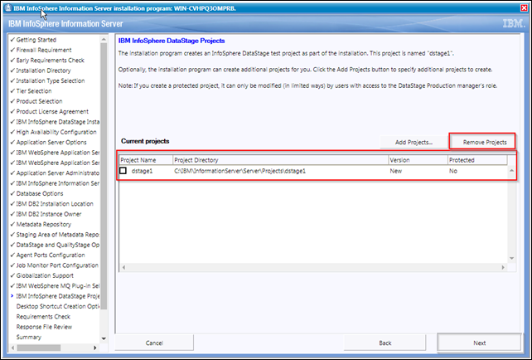Open Desktop Shortcut Creation Options step
This screenshot has height=360, width=532.
point(58,306)
